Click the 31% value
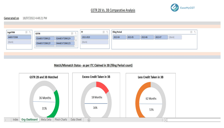The width and height of the screenshot is (224, 128). point(44,108)
